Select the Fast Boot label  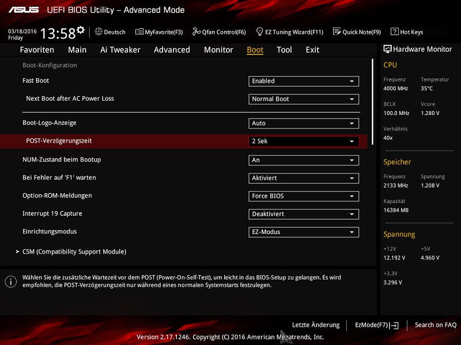[36, 80]
